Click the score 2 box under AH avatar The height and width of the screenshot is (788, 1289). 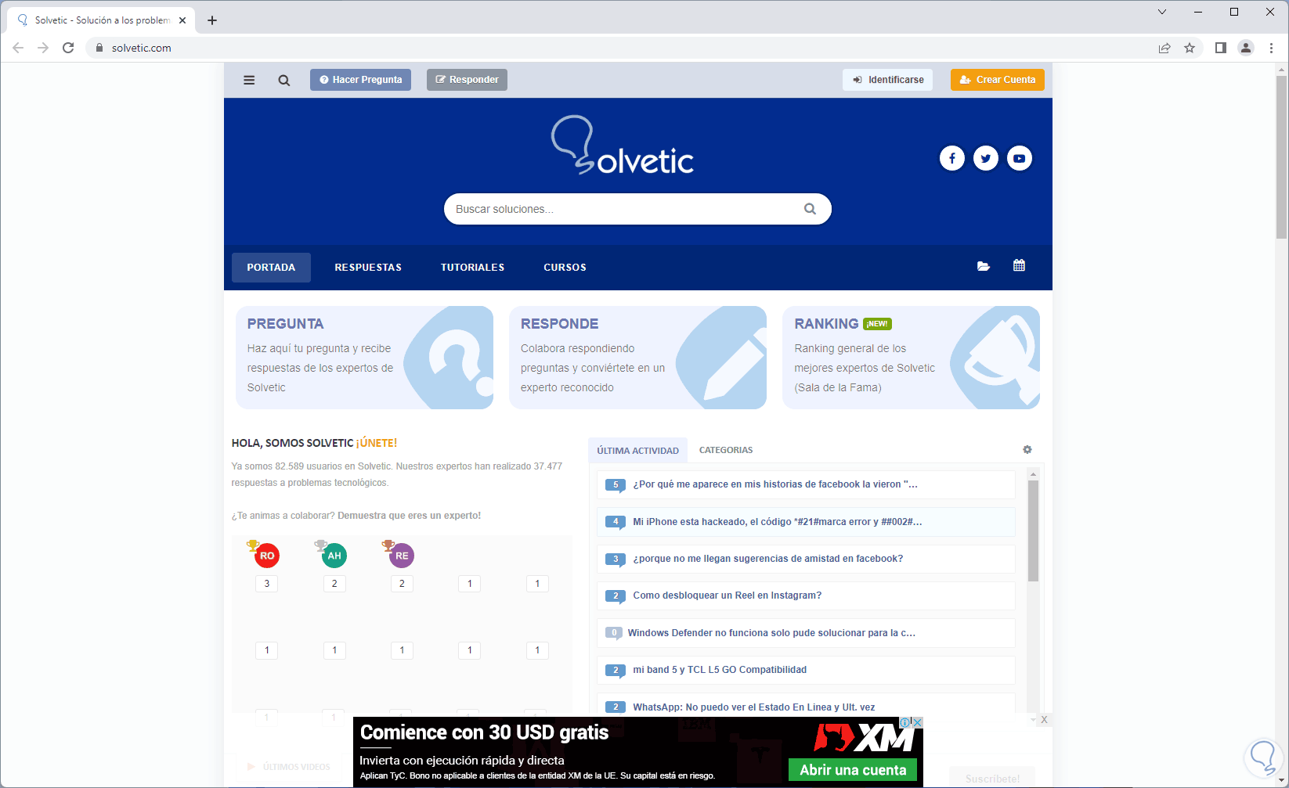(334, 584)
